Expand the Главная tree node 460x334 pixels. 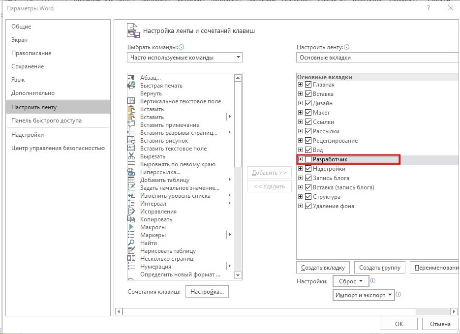(300, 85)
